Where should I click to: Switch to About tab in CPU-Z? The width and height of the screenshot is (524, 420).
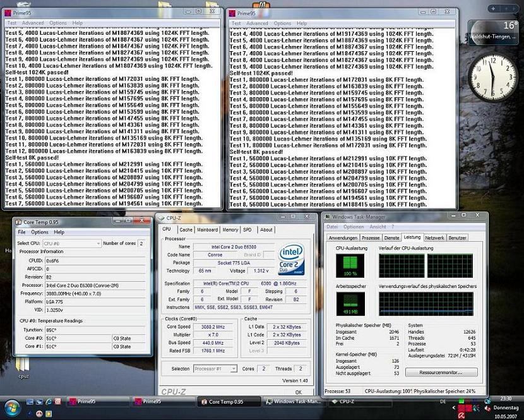tap(266, 230)
